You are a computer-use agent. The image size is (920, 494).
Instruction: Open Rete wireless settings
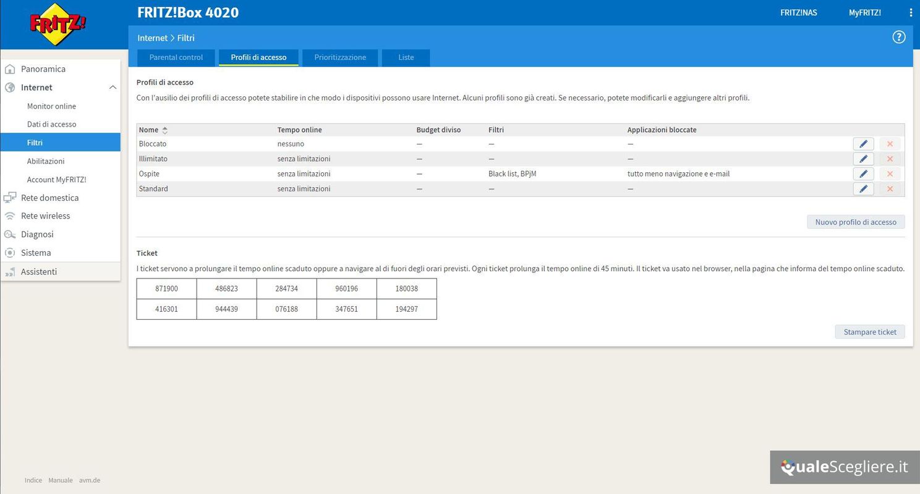click(45, 216)
